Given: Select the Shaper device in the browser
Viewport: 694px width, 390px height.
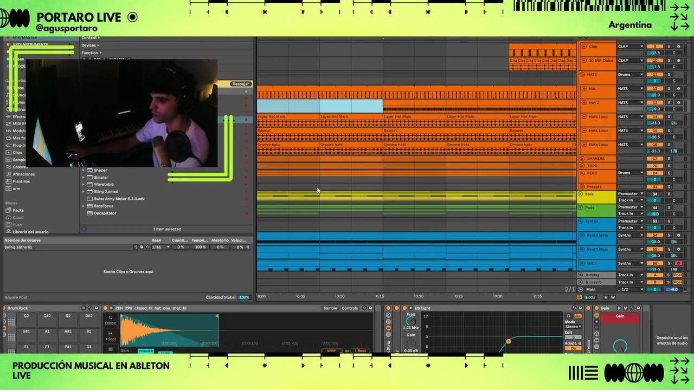Looking at the screenshot, I should [x=100, y=170].
